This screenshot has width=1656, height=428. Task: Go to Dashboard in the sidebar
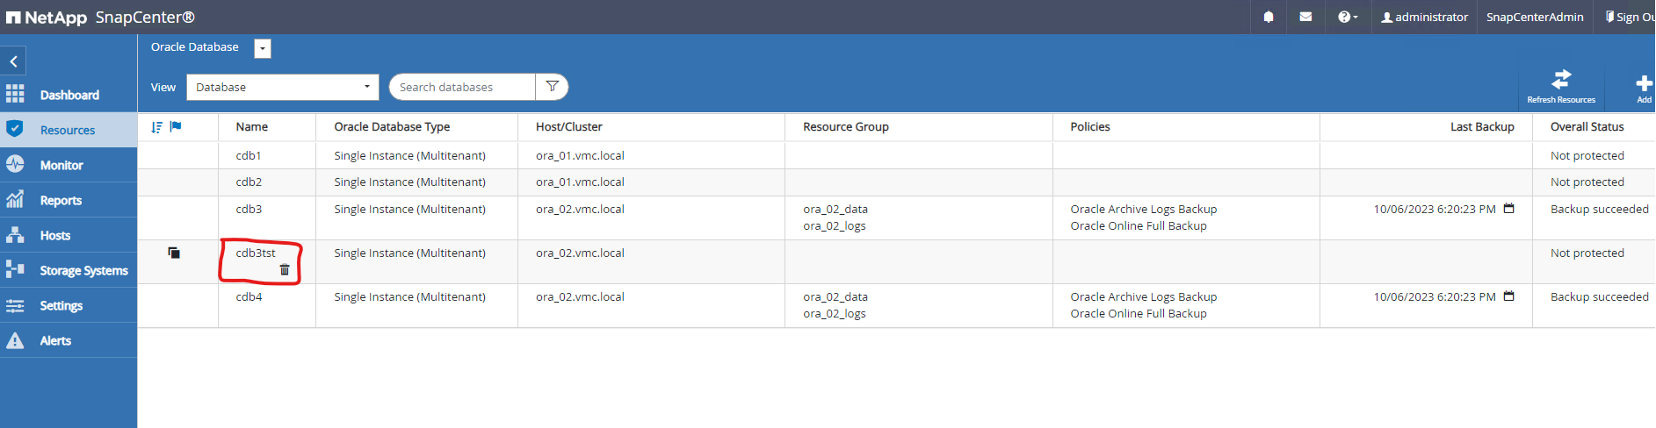point(69,95)
